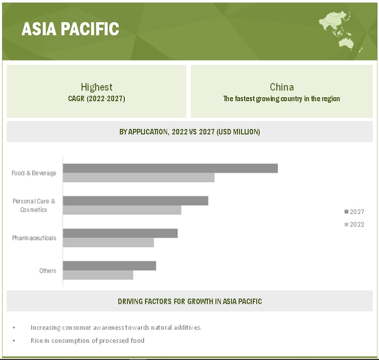
Task: Select the Pharmaceuticals 2027 bar
Action: click(120, 233)
